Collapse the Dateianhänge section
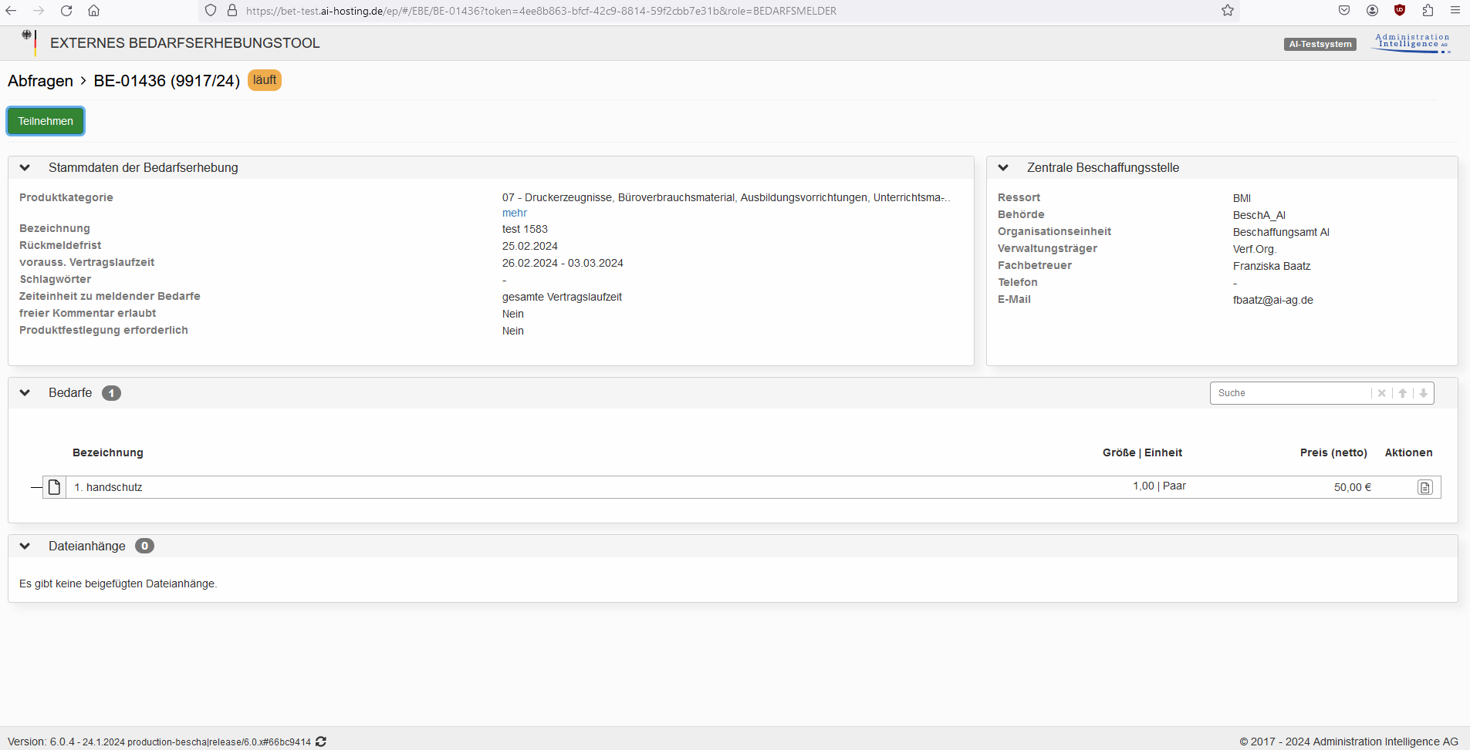Viewport: 1470px width, 750px height. (25, 546)
